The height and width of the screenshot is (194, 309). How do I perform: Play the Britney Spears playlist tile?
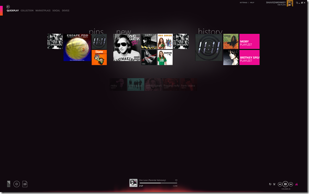coord(250,57)
